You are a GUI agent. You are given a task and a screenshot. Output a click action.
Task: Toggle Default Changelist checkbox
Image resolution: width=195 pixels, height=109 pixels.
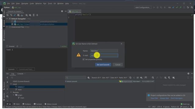pos(10,19)
